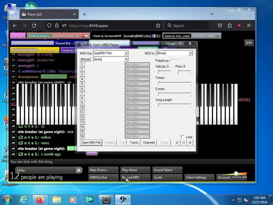The width and height of the screenshot is (273, 205).
Task: Open the Pocket save icon
Action: click(x=220, y=26)
